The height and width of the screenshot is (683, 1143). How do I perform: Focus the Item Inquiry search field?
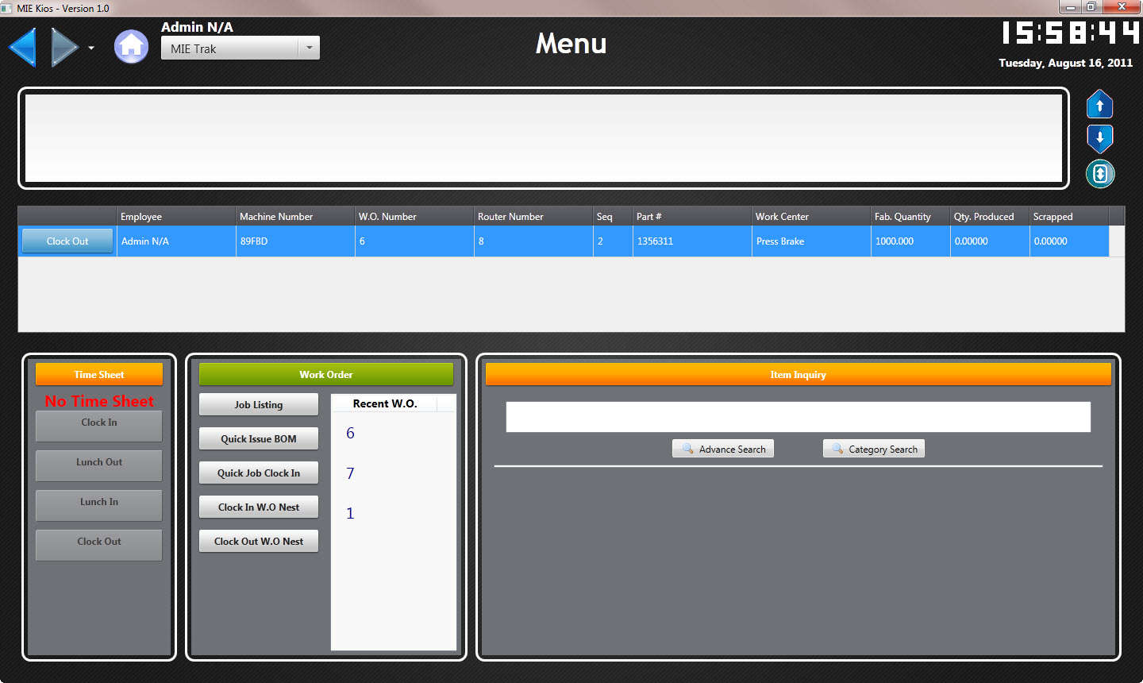click(x=799, y=417)
